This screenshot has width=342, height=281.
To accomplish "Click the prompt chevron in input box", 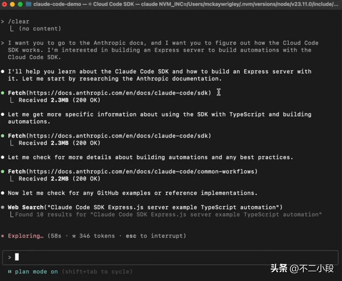I will [x=10, y=257].
